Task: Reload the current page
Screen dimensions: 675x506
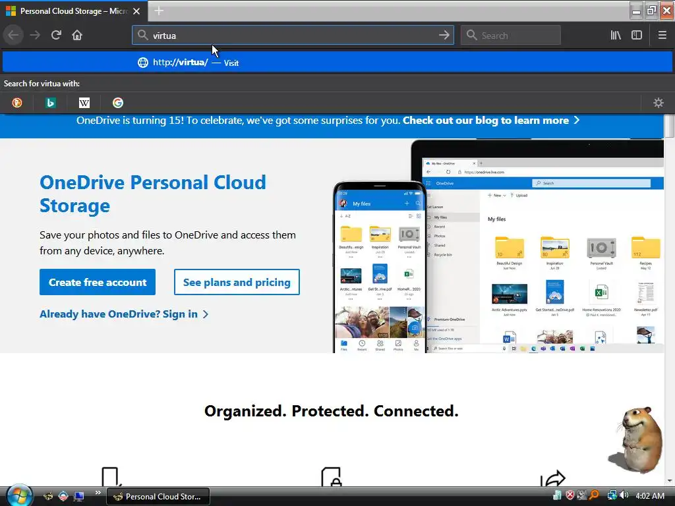Action: pyautogui.click(x=56, y=36)
